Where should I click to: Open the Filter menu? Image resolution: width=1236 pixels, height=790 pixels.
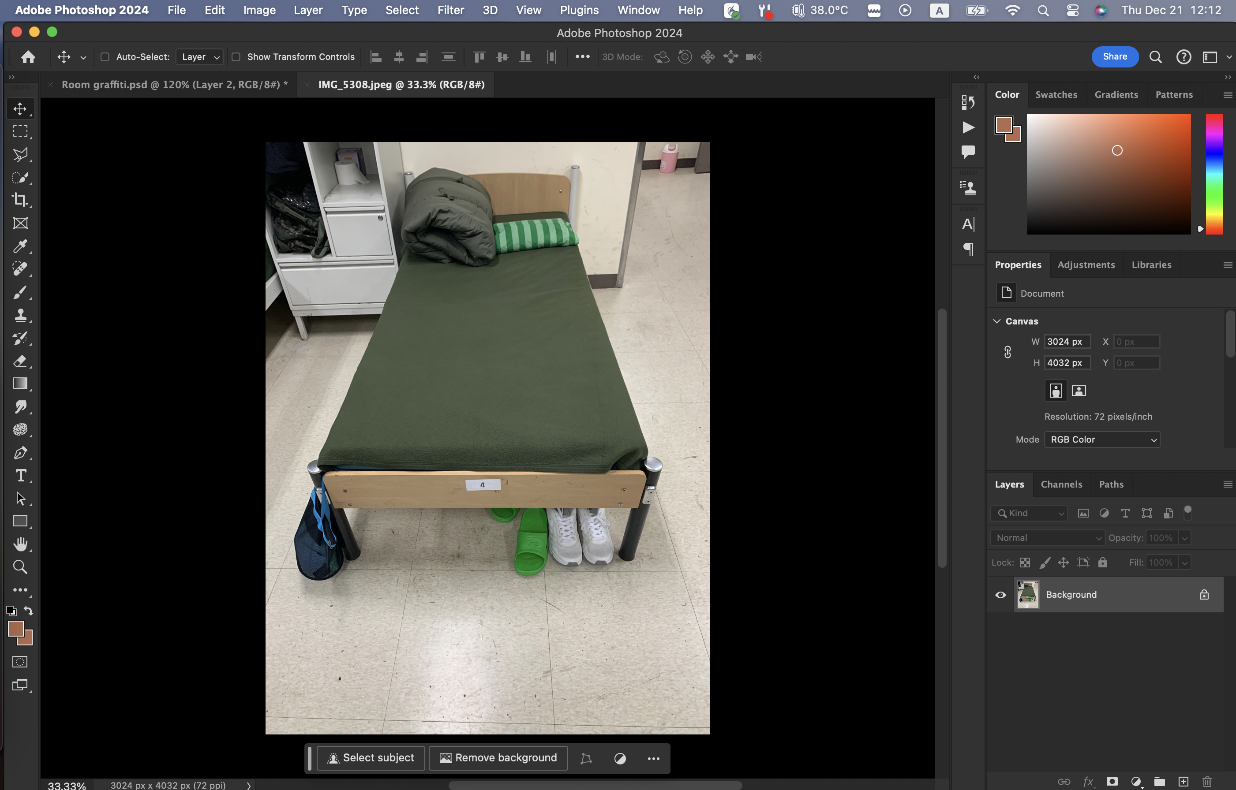click(x=450, y=10)
